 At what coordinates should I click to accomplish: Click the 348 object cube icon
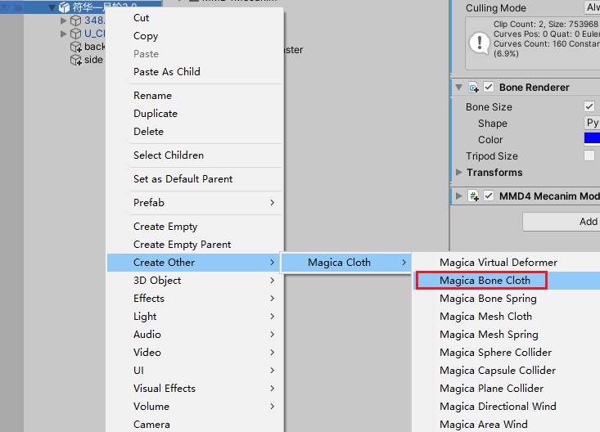[x=76, y=20]
